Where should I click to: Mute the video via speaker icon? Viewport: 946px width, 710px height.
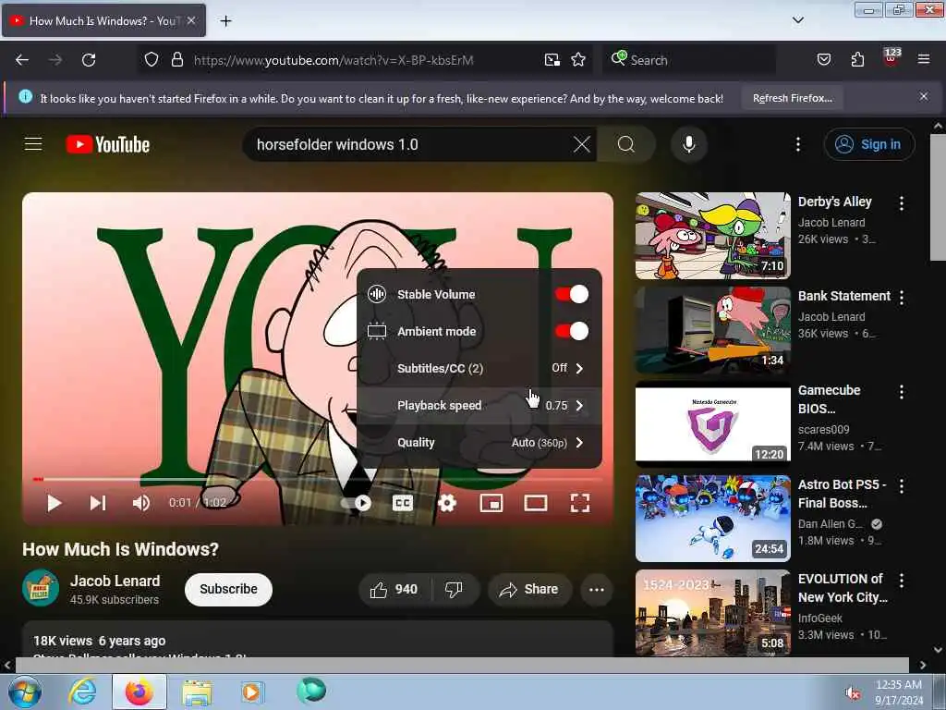141,503
